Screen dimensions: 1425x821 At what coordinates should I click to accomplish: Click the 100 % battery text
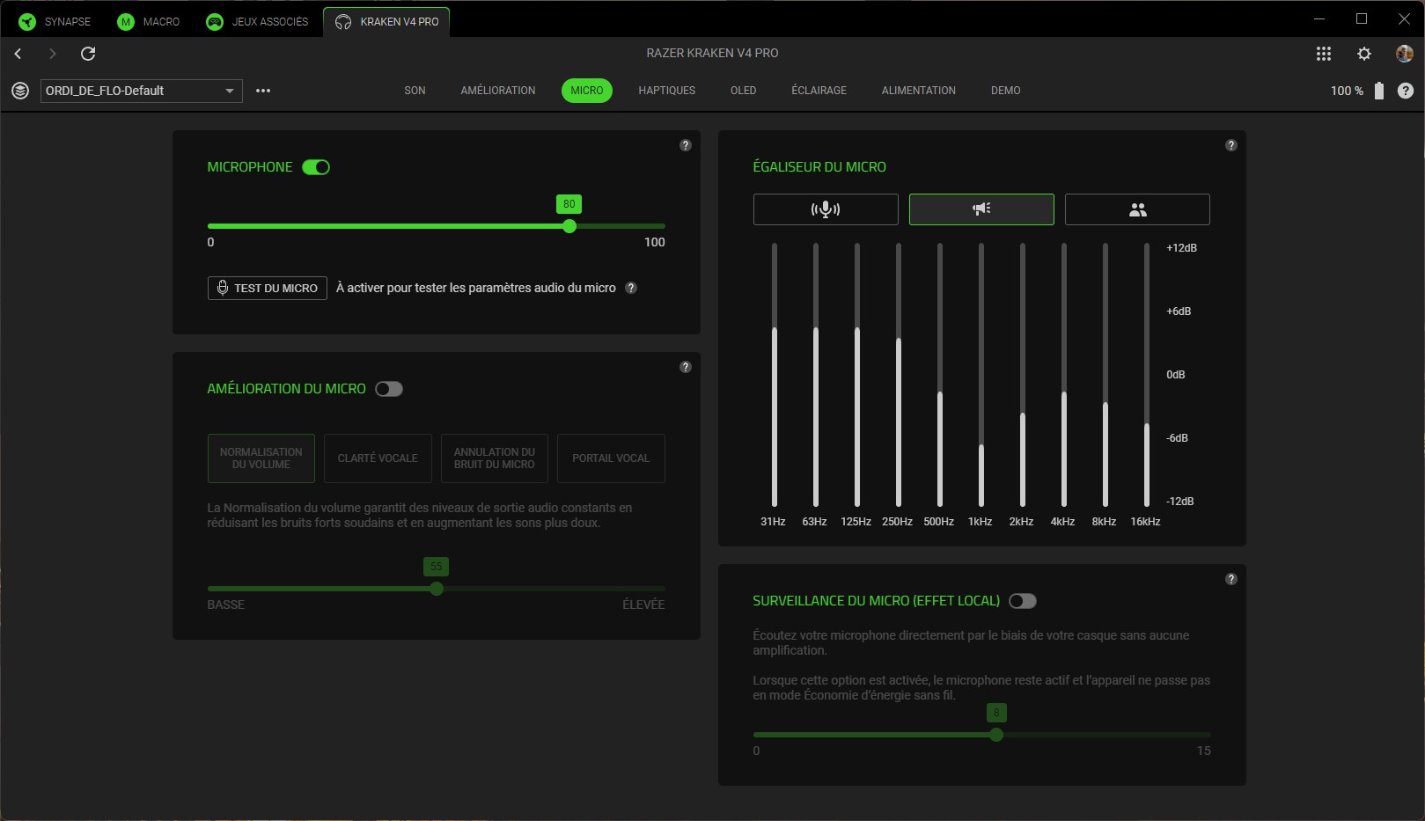point(1347,91)
